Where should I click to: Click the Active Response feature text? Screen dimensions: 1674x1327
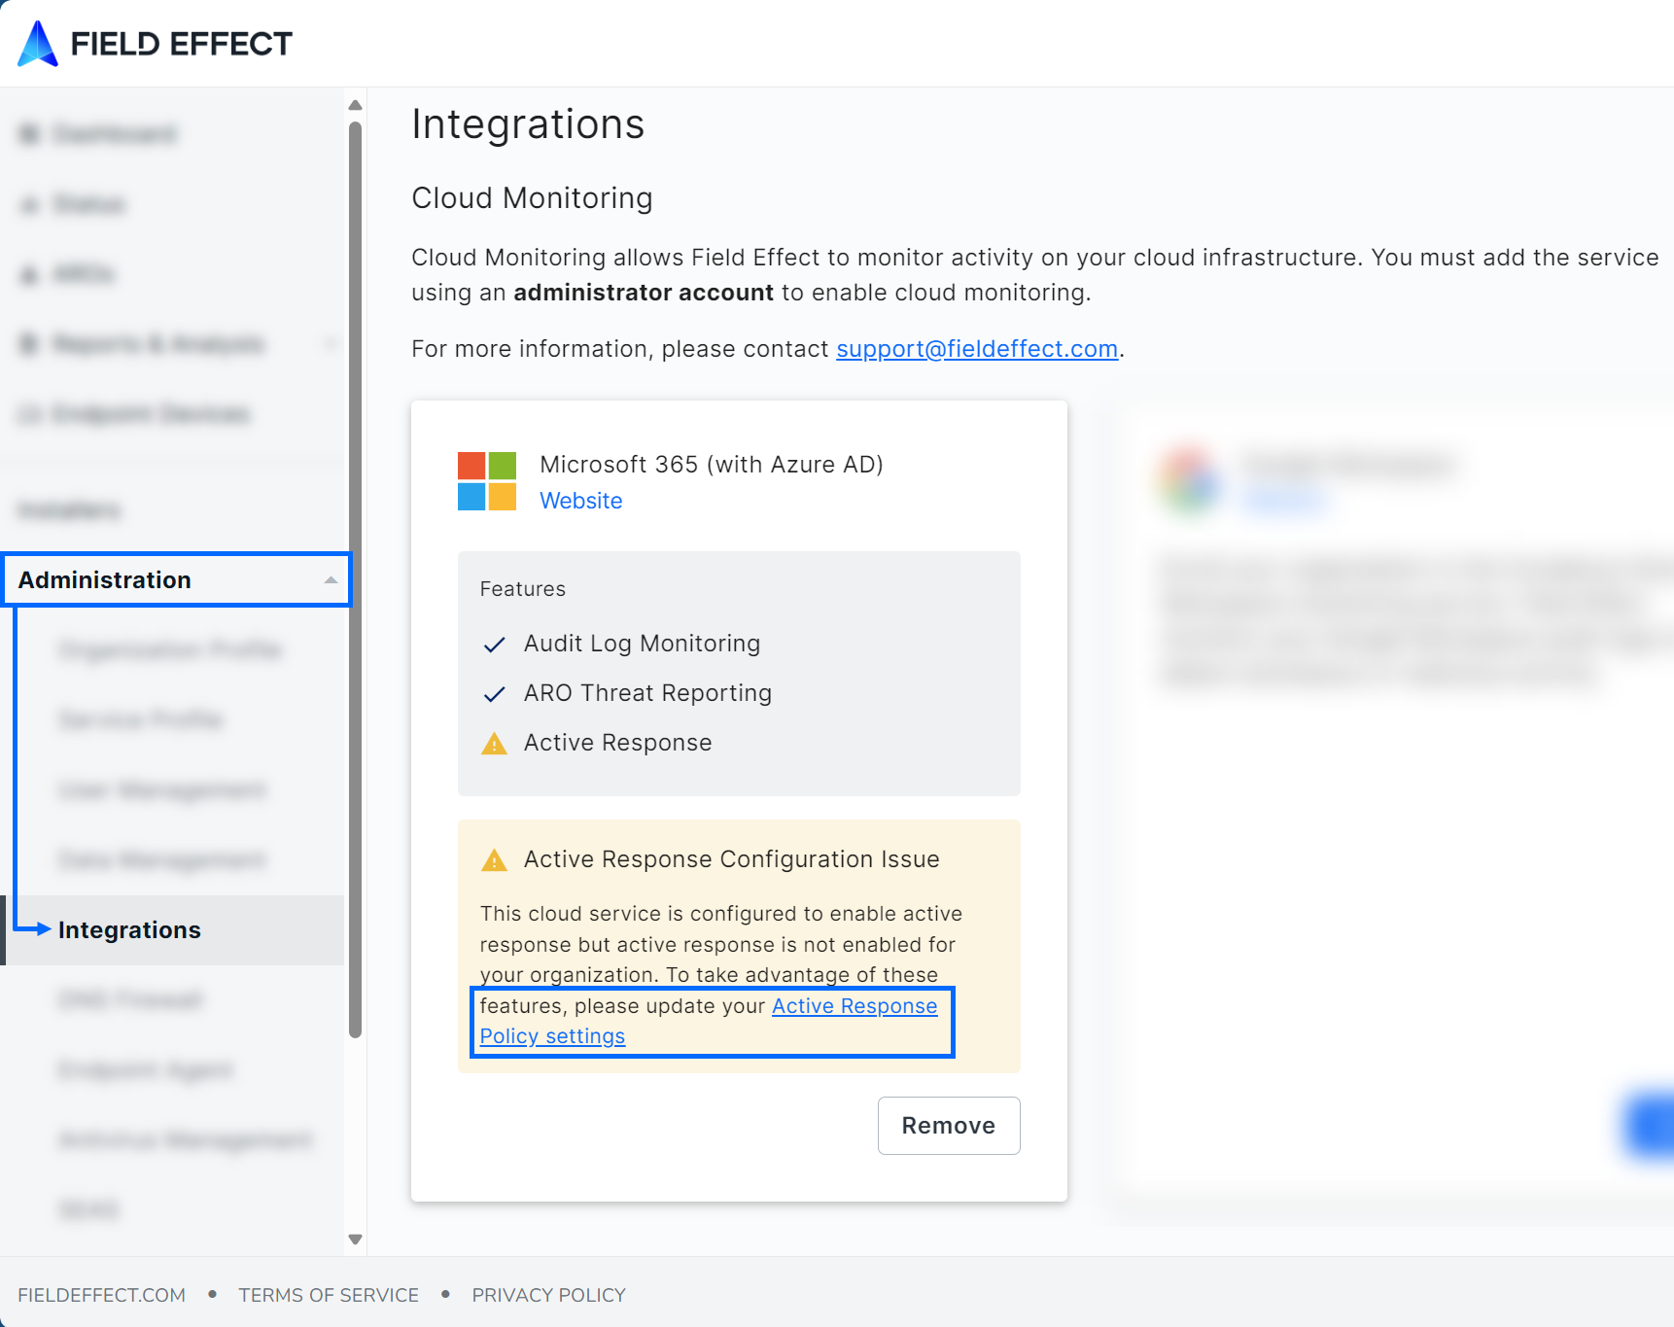[x=617, y=743]
